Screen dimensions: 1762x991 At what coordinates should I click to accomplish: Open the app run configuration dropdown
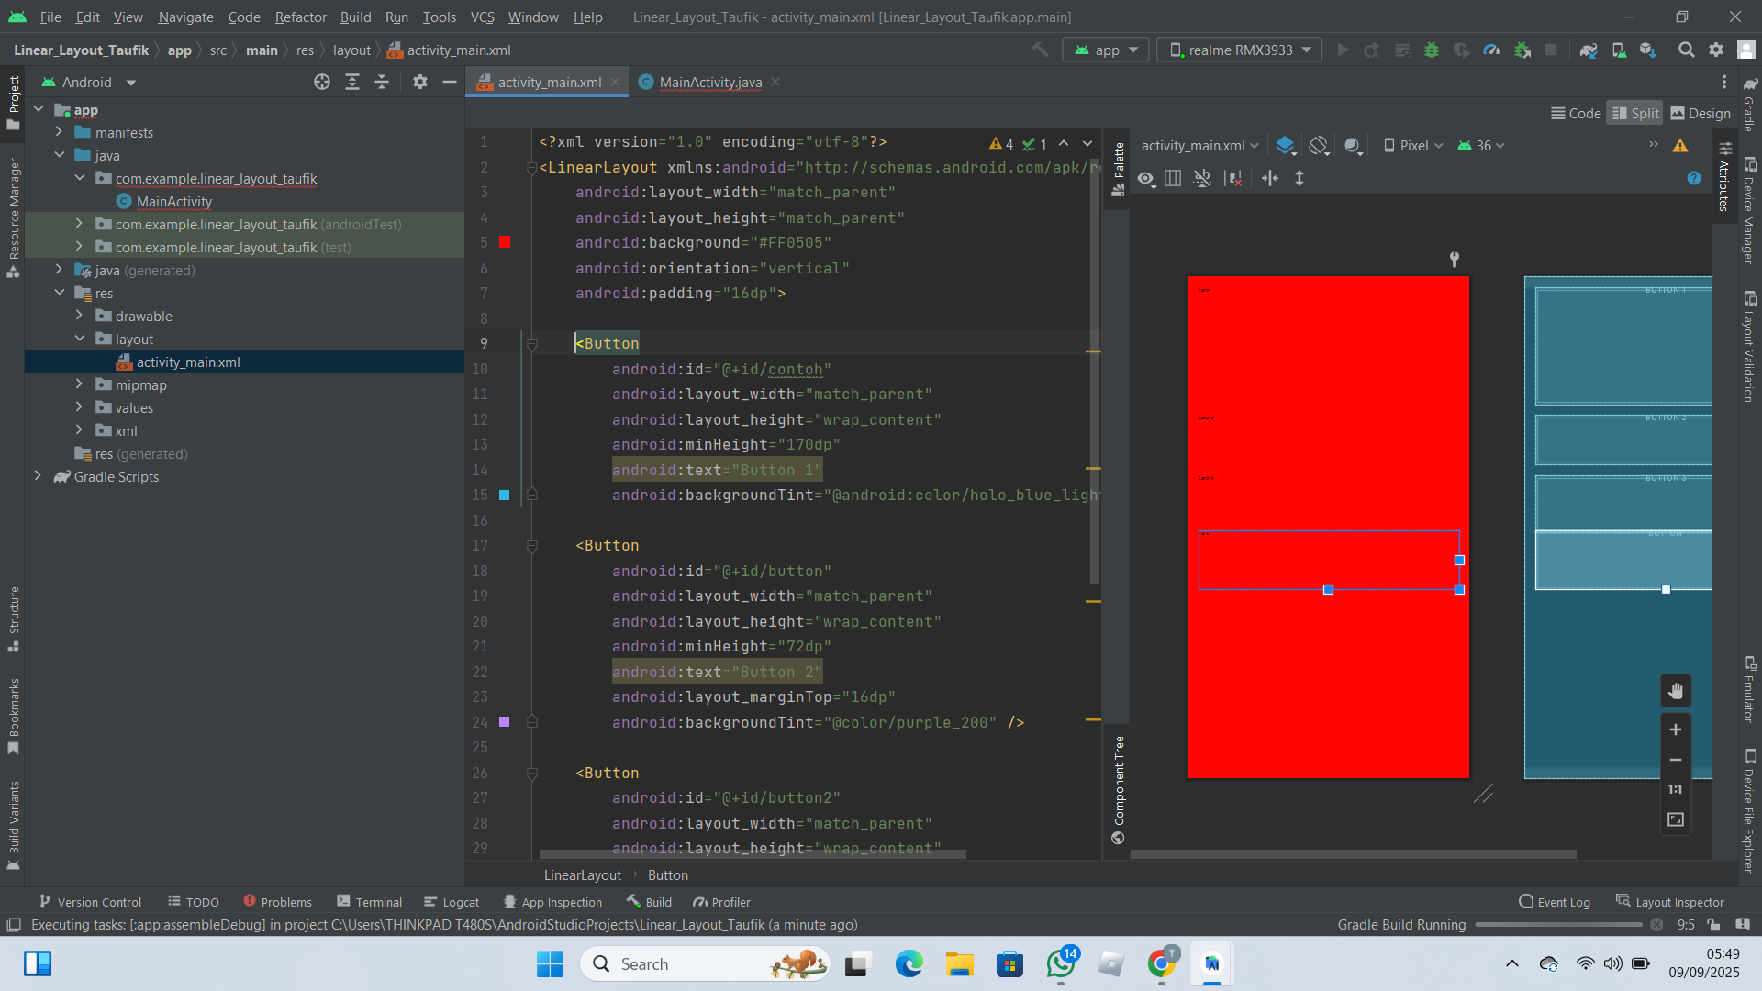click(x=1107, y=50)
